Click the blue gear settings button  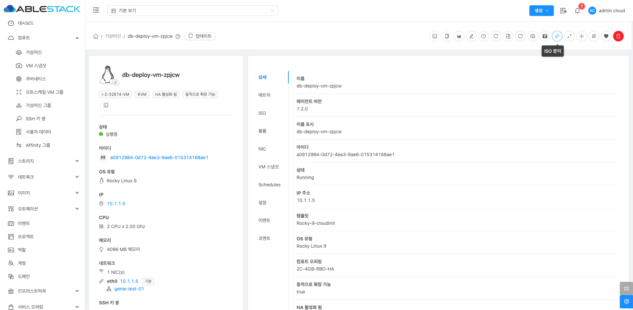pyautogui.click(x=626, y=301)
